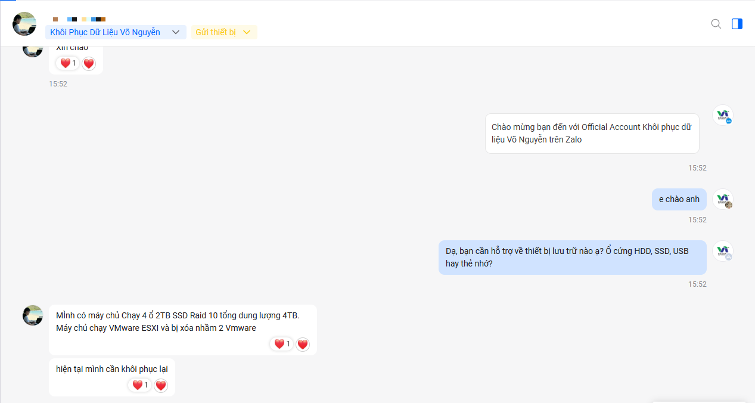
Task: Select the Chào mừng bạn welcome message bubble
Action: point(592,134)
